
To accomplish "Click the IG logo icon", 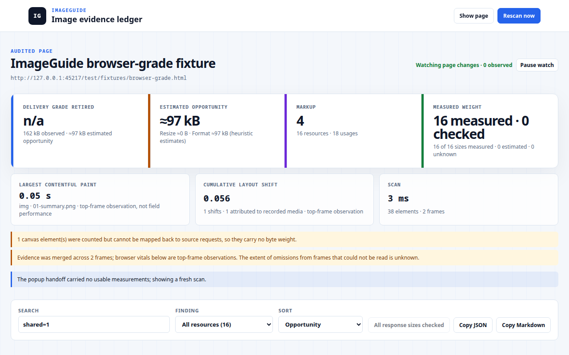I will (x=37, y=16).
